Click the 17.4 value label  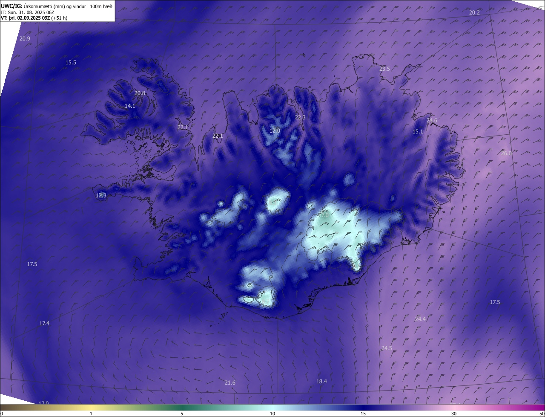44,324
